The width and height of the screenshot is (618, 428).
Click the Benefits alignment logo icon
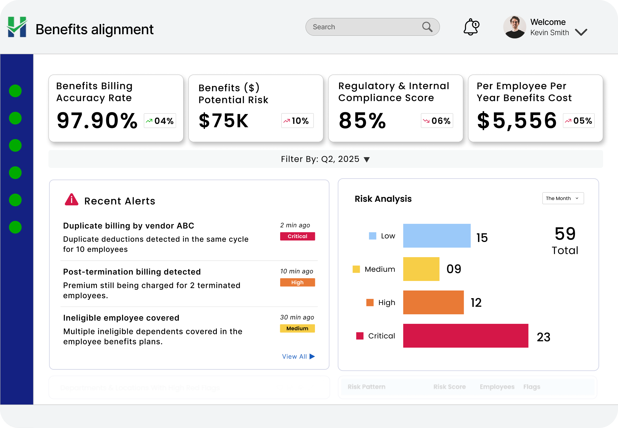[17, 27]
